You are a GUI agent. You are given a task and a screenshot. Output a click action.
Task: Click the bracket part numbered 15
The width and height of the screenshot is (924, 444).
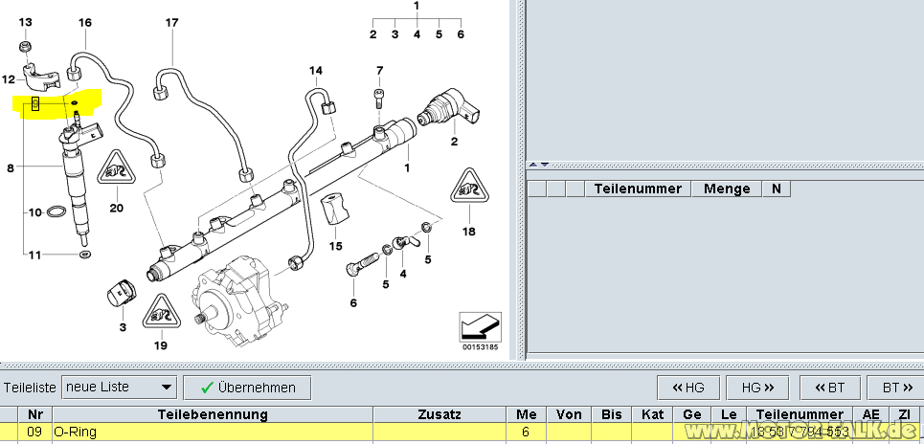point(336,210)
